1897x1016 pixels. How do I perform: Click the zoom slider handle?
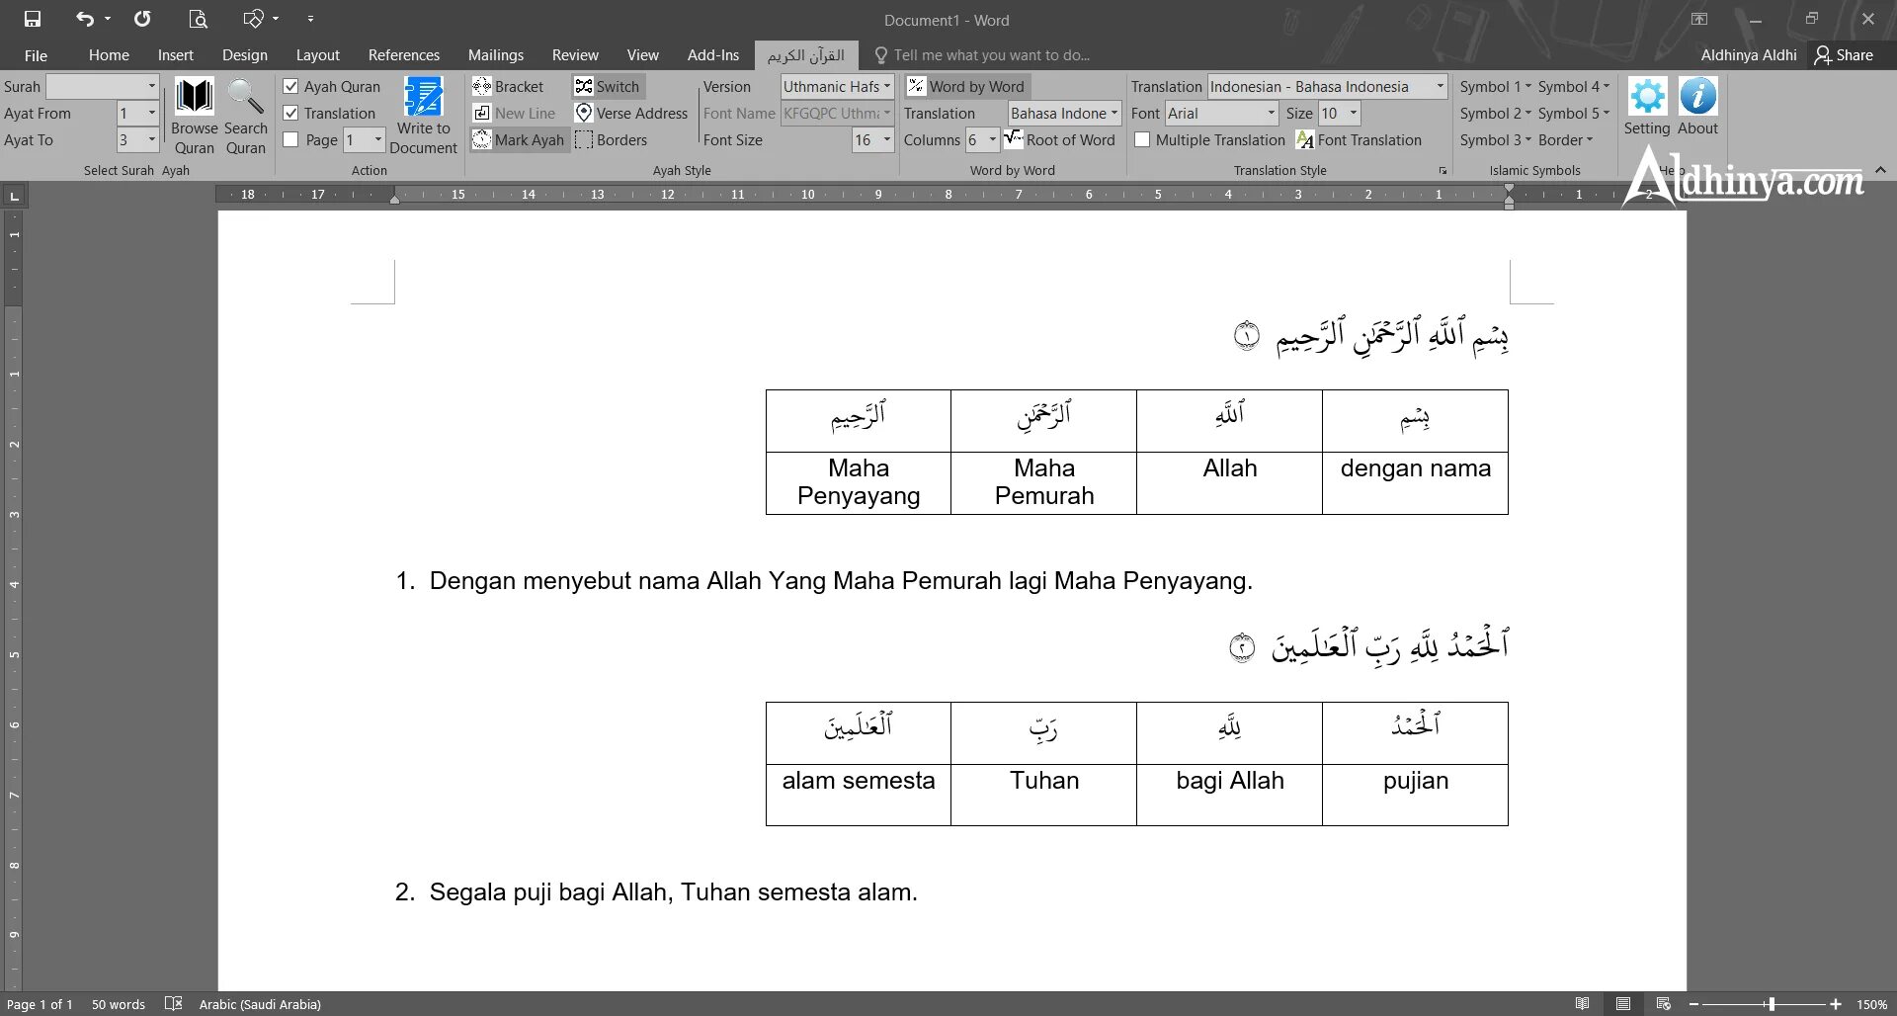click(x=1772, y=1004)
